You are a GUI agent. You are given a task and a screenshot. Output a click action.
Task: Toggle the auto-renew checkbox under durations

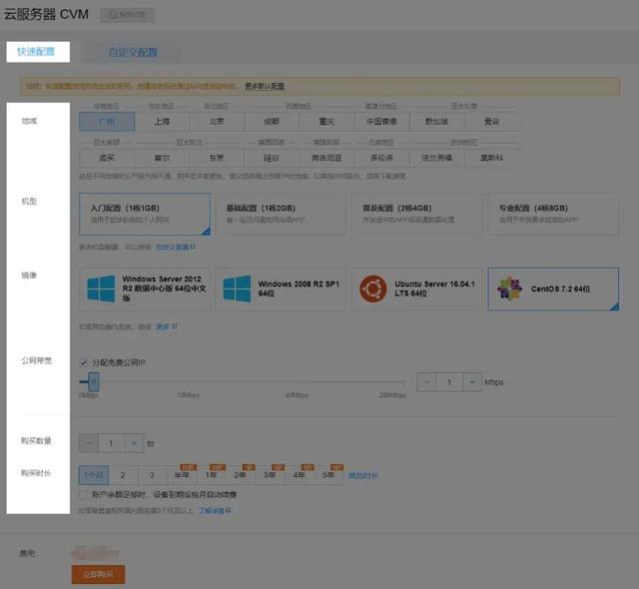(x=84, y=494)
